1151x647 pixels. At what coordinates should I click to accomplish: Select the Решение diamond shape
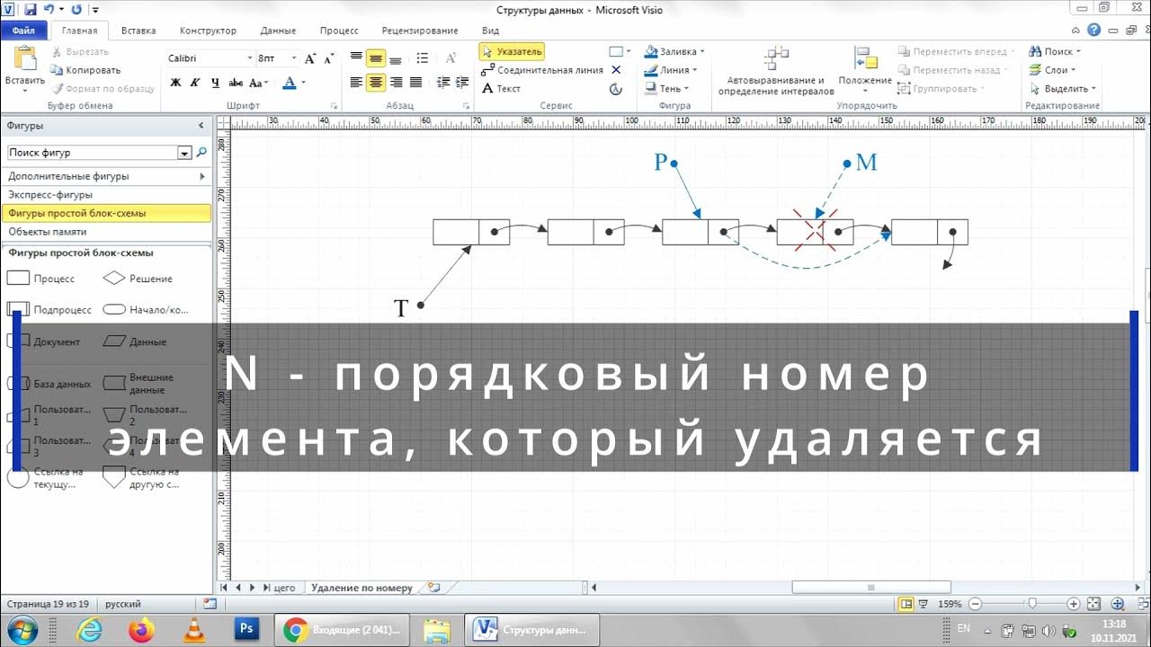coord(138,279)
